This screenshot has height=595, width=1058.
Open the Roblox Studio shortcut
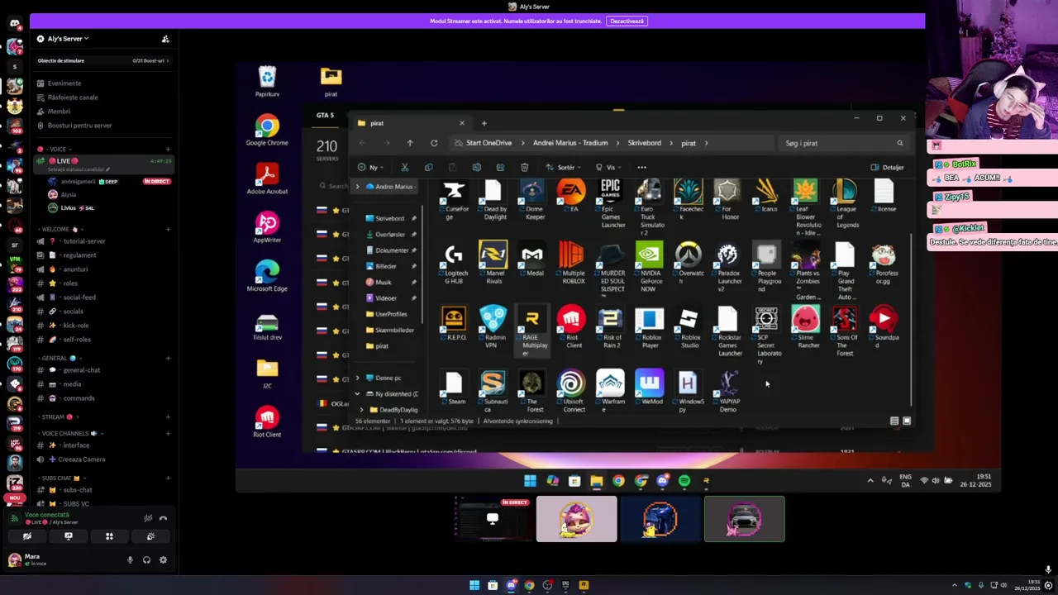689,327
